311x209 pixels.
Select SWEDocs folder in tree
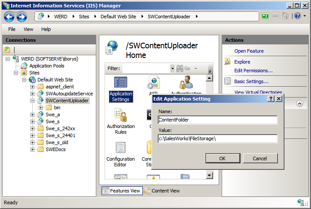click(56, 149)
